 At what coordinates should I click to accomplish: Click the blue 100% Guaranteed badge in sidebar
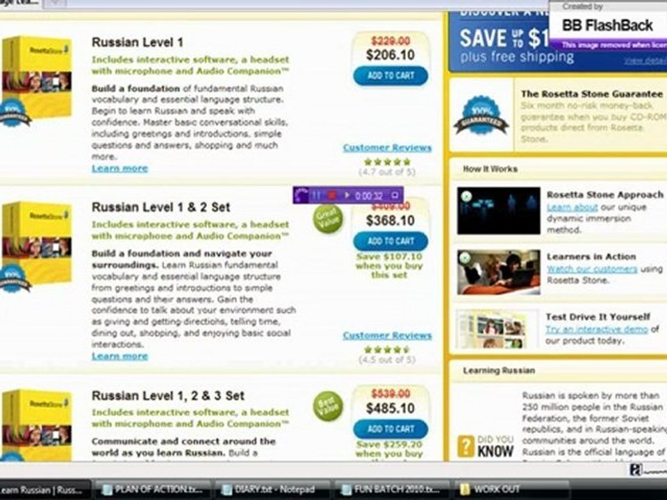(481, 116)
